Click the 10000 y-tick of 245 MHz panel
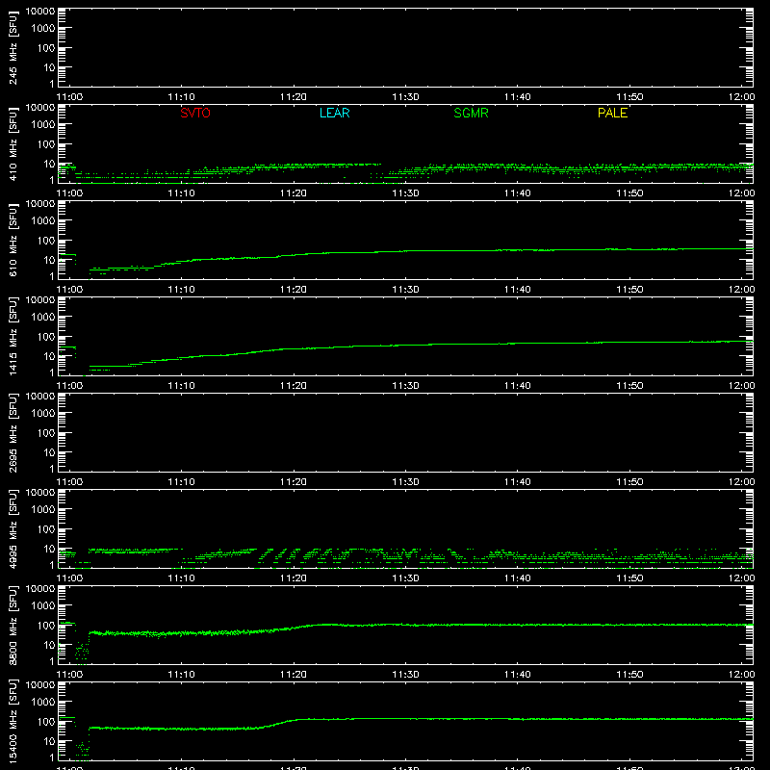This screenshot has height=770, width=770. click(x=40, y=12)
